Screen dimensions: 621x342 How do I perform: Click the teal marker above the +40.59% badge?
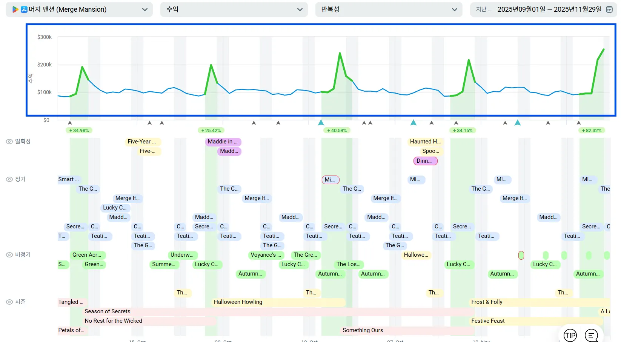coord(321,122)
